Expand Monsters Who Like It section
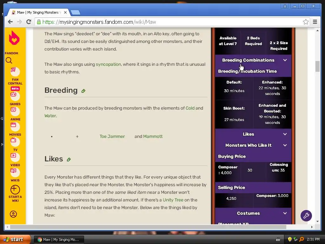325x244 pixels. [253, 145]
